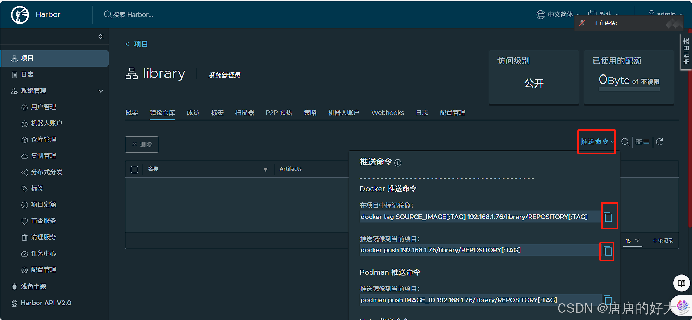Copy the docker push command
Screen dimensions: 692x320
[608, 251]
